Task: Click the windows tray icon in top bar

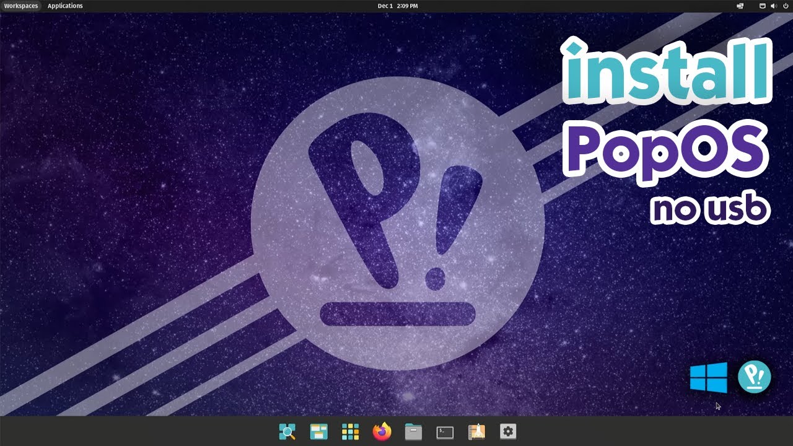Action: coord(740,6)
